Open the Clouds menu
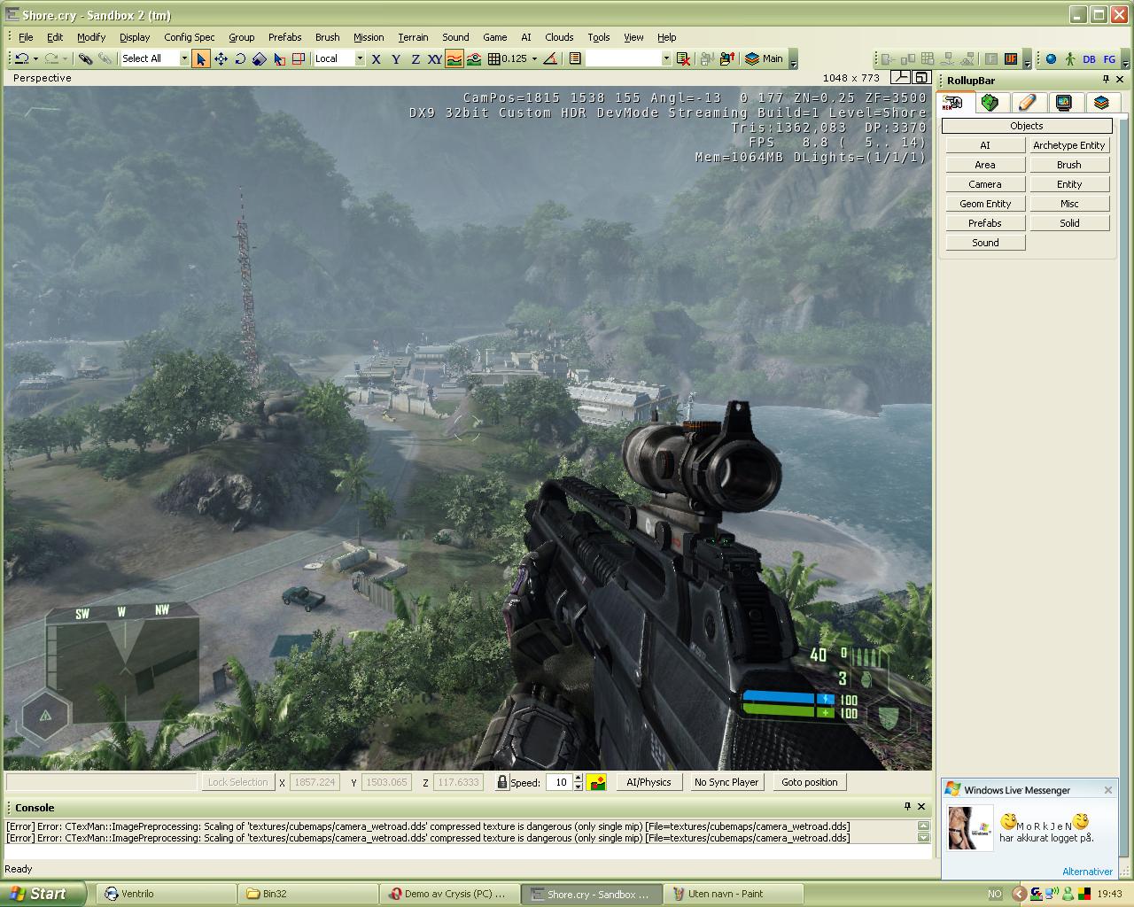 [559, 37]
